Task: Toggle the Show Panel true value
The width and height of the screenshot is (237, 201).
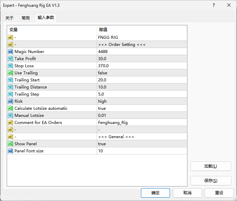Action: coord(102,144)
